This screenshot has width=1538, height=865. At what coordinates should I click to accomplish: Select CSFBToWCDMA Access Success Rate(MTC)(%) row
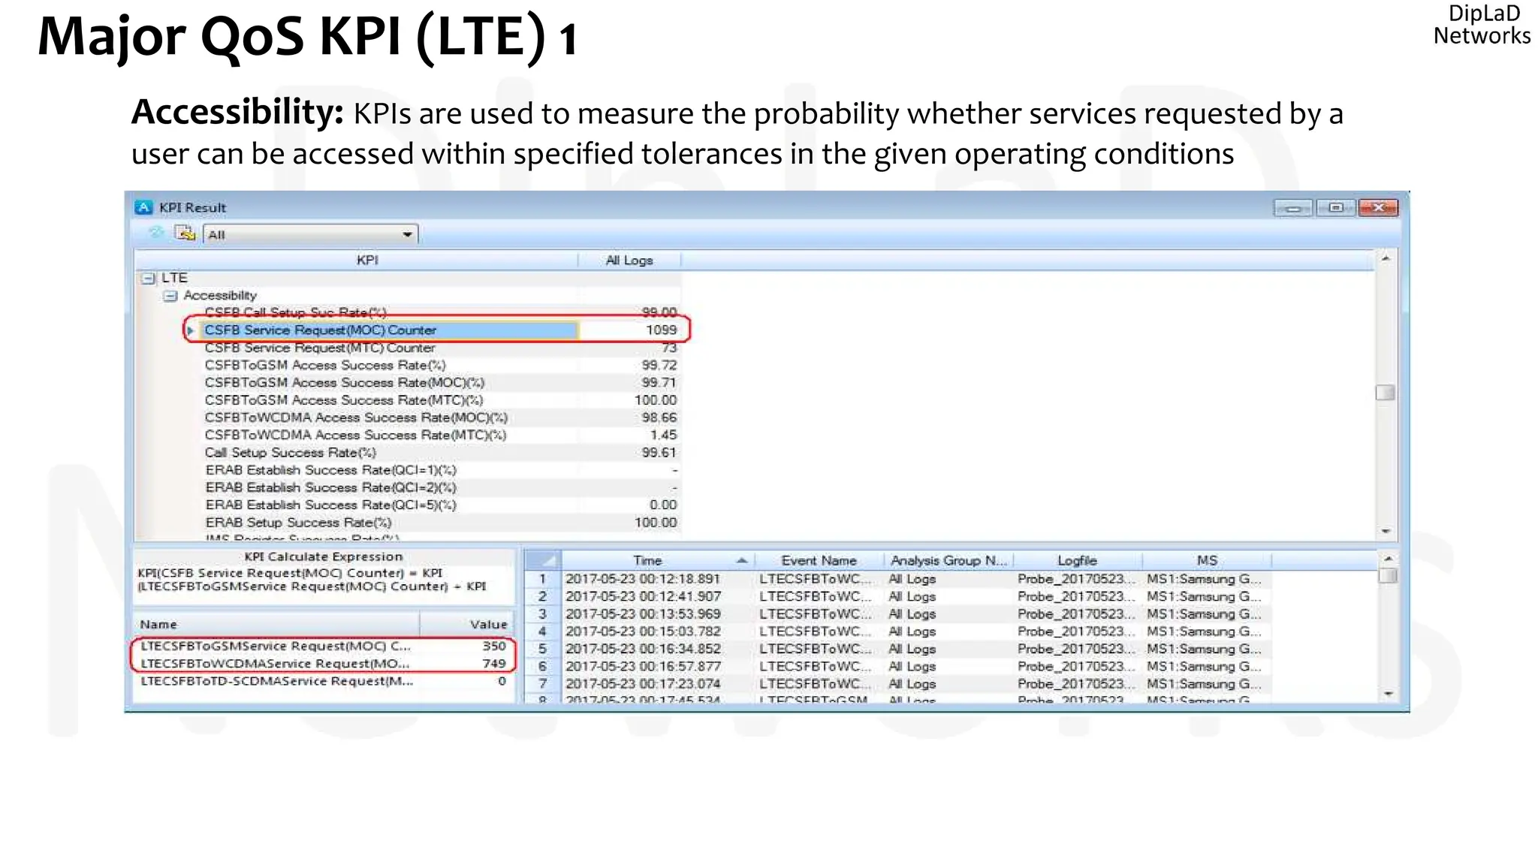click(441, 435)
